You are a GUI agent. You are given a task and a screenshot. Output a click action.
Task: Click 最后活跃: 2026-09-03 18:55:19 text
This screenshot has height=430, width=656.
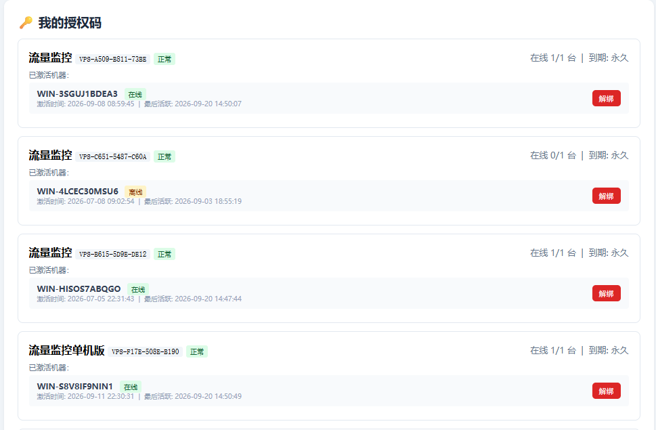coord(193,201)
